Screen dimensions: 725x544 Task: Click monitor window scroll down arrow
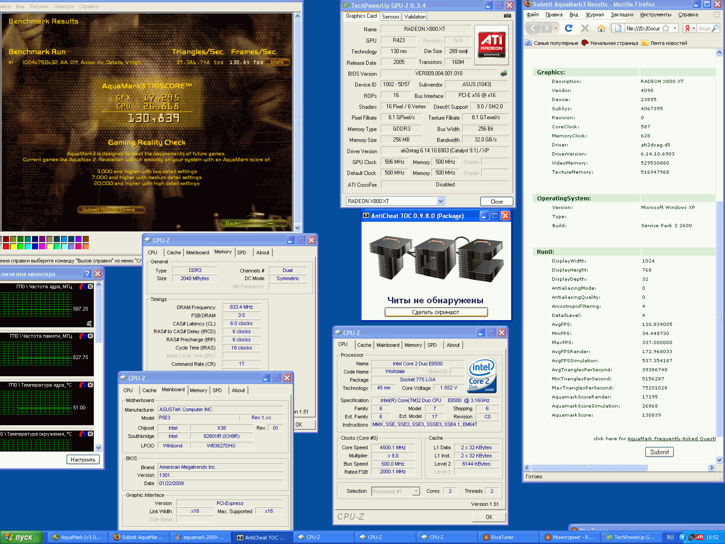pyautogui.click(x=99, y=448)
